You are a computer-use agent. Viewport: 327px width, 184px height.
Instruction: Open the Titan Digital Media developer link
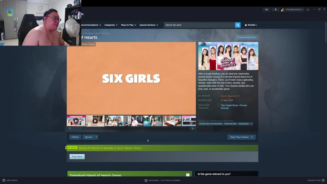click(x=229, y=105)
